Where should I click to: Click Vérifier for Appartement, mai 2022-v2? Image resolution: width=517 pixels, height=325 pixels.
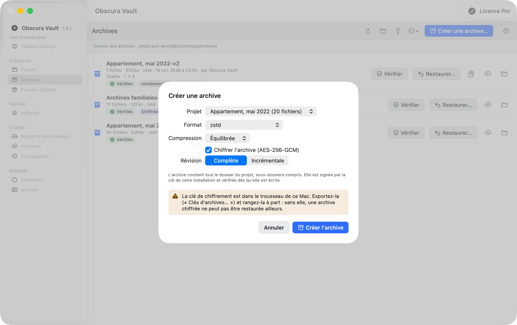coord(390,74)
